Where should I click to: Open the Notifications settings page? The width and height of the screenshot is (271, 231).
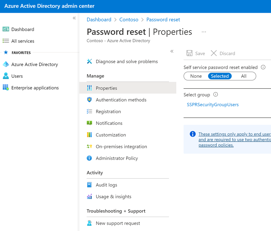click(x=109, y=123)
